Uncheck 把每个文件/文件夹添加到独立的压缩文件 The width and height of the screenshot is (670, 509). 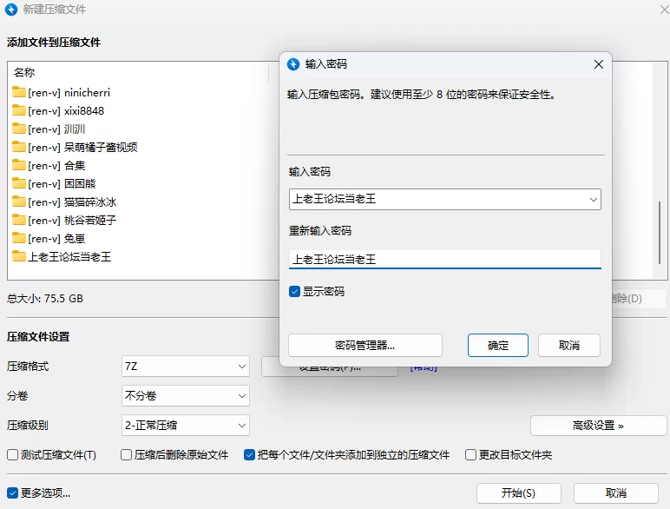250,454
